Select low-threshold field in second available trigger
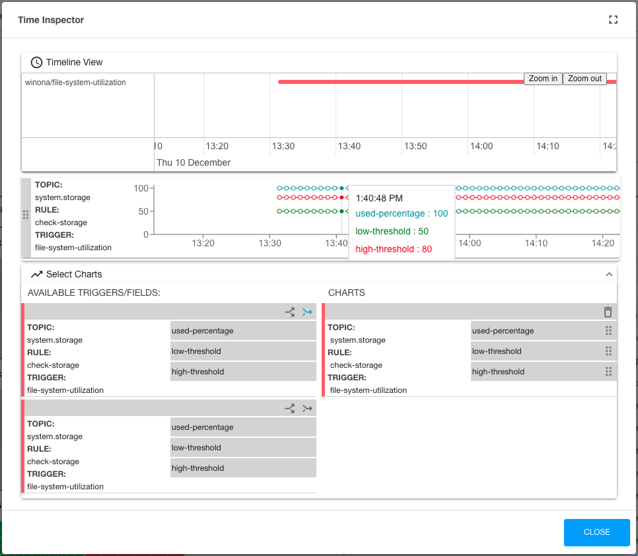Viewport: 638px width, 556px height. 242,448
